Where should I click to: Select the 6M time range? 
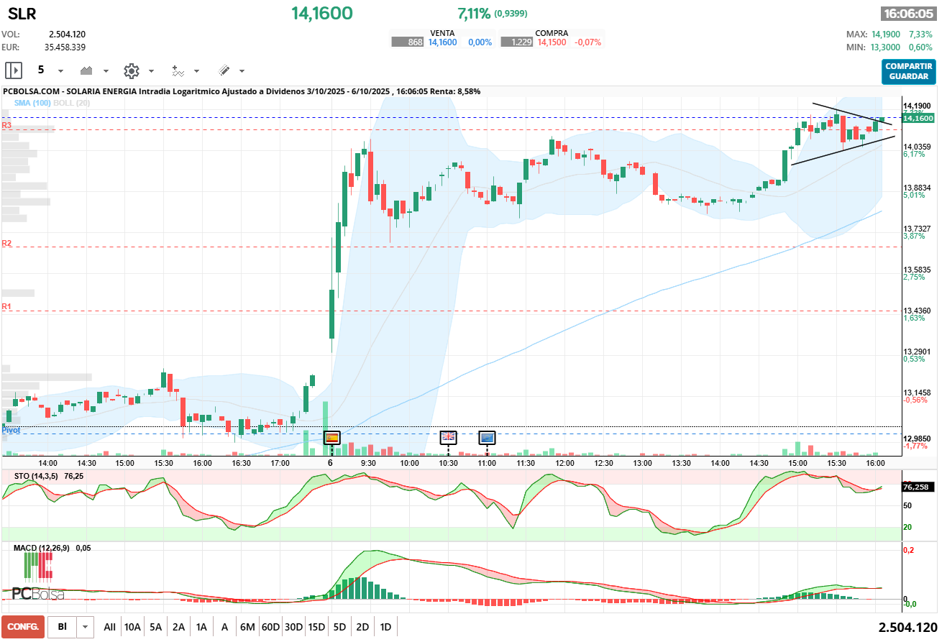coord(247,627)
